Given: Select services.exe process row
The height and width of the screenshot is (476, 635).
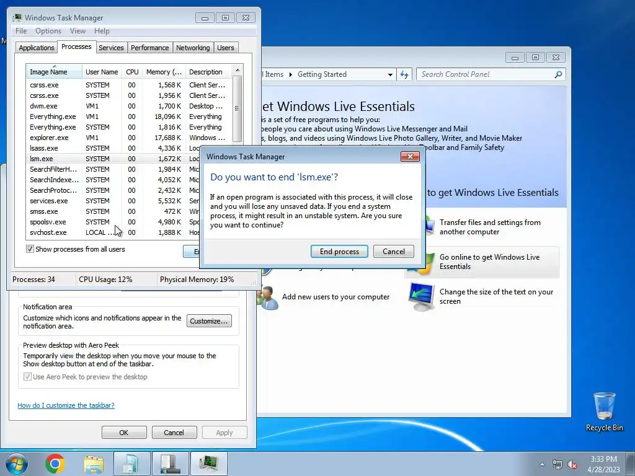Looking at the screenshot, I should [x=113, y=201].
